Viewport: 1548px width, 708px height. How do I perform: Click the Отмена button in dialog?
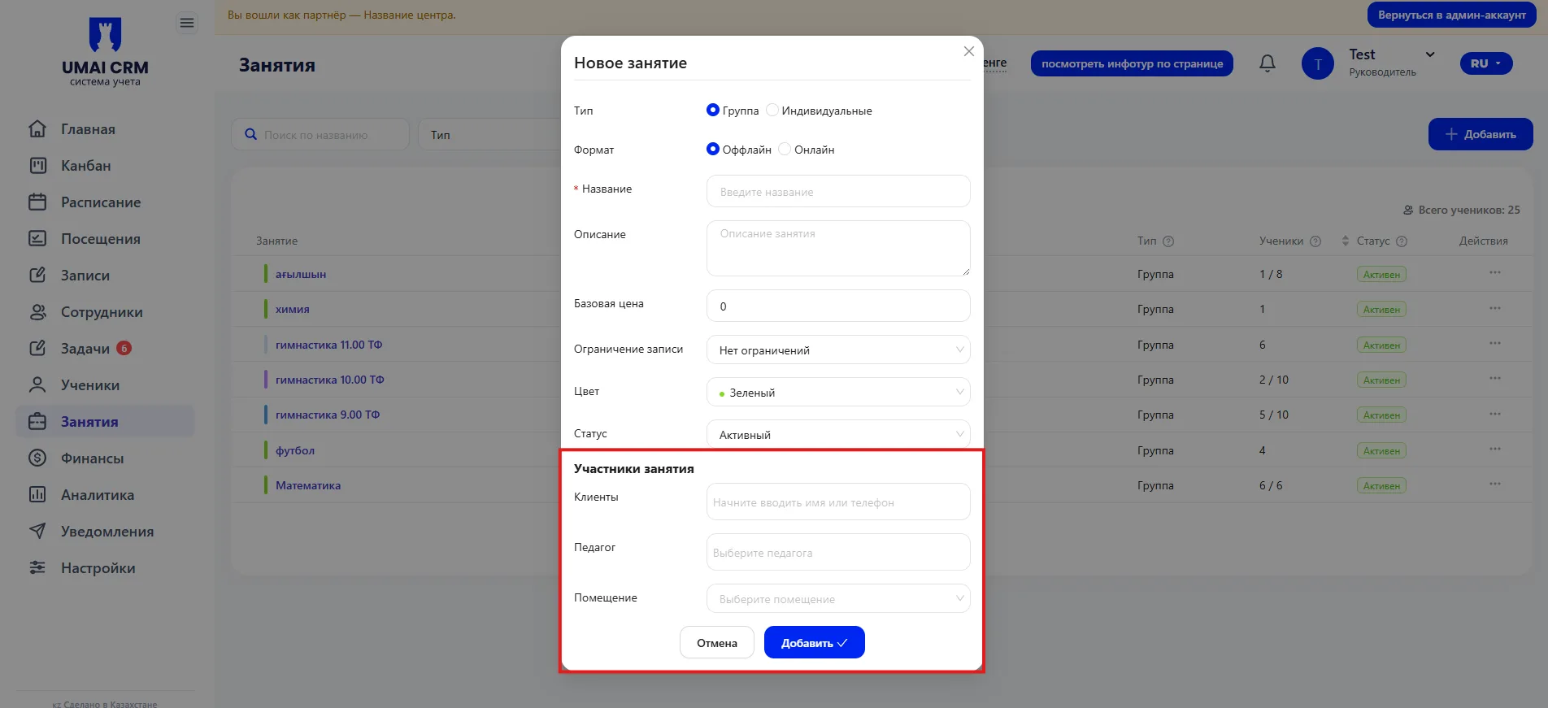[x=717, y=642]
